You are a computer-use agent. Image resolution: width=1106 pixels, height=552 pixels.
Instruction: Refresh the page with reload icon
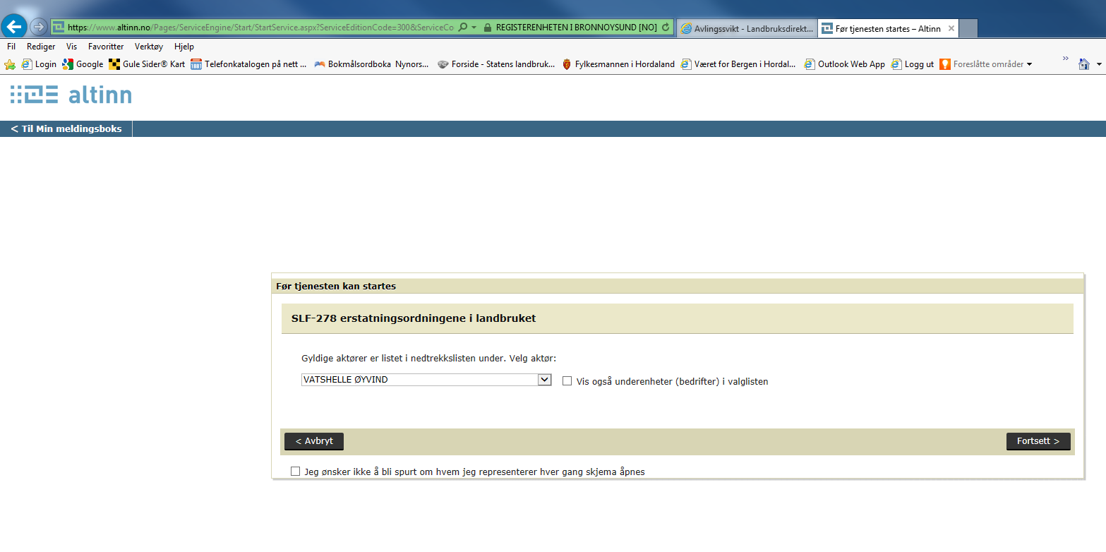coord(665,28)
